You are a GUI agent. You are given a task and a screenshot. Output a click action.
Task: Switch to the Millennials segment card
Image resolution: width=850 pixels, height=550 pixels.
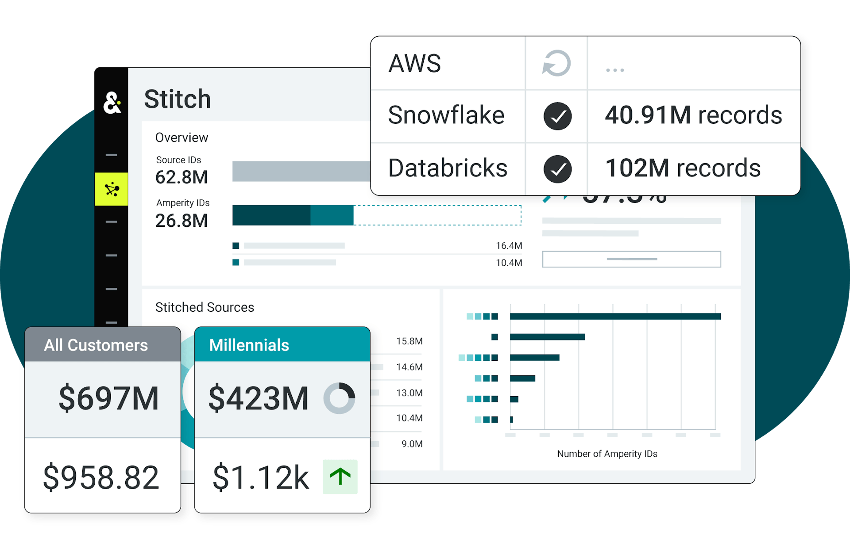[x=249, y=345]
